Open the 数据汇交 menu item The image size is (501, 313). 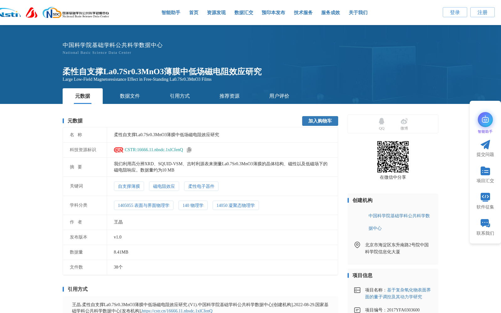[244, 13]
